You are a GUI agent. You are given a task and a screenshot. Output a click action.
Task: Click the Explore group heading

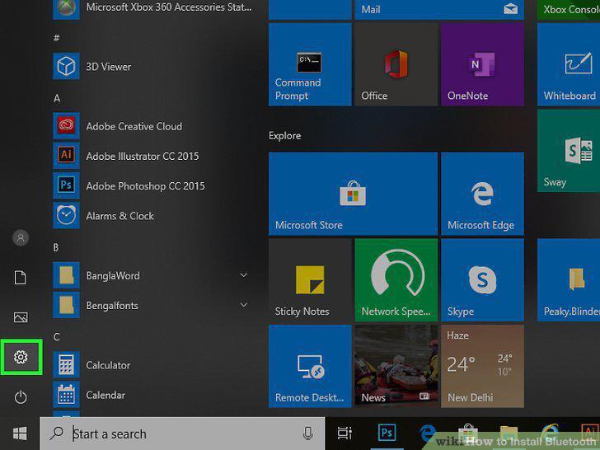pyautogui.click(x=284, y=135)
